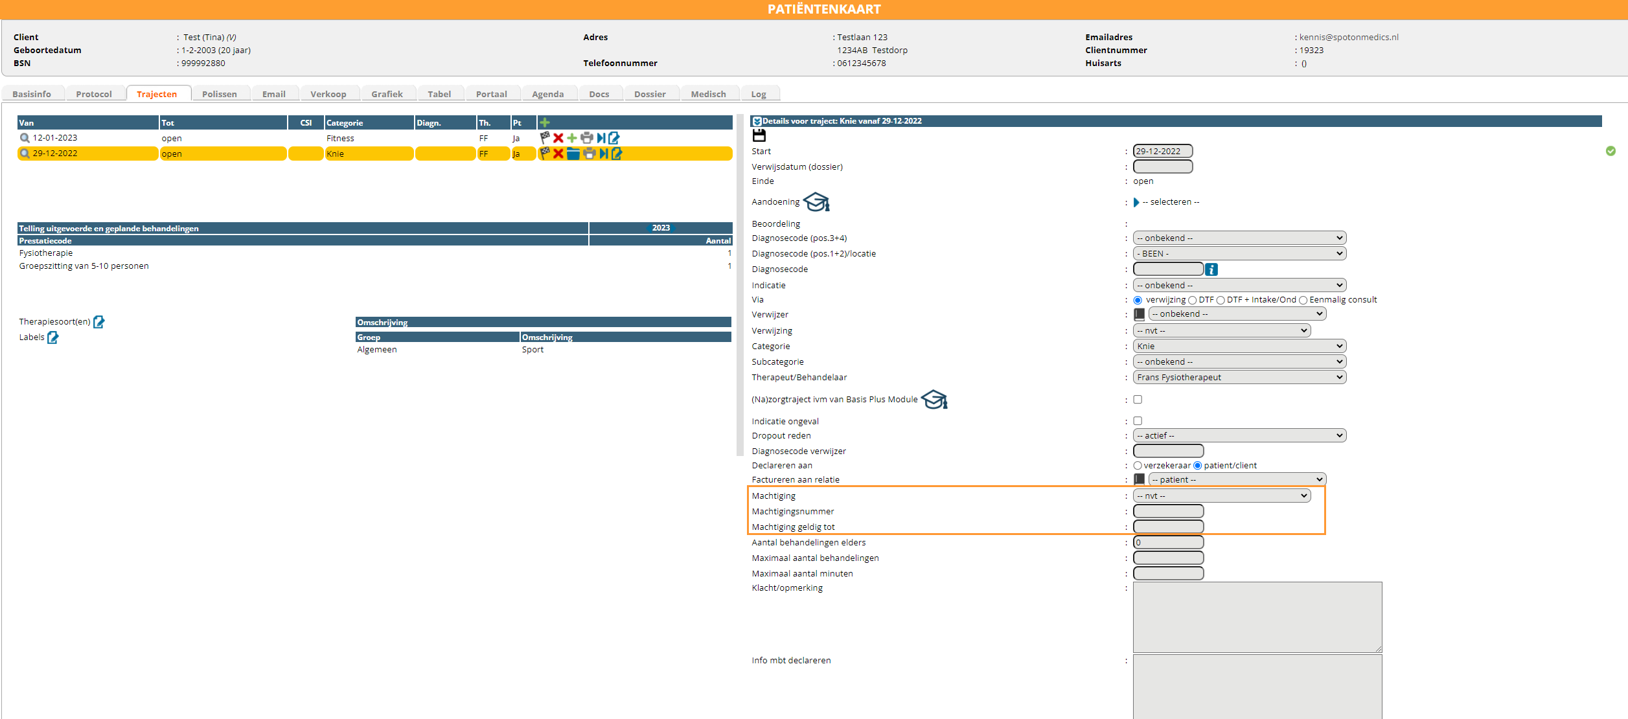Screen dimensions: 1628x719
Task: Select the DTF radio button
Action: tap(1193, 301)
